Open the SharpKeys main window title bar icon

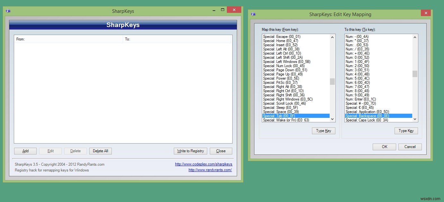[8, 11]
